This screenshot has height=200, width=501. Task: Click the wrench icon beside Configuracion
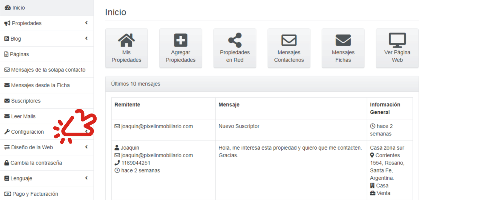click(x=7, y=132)
